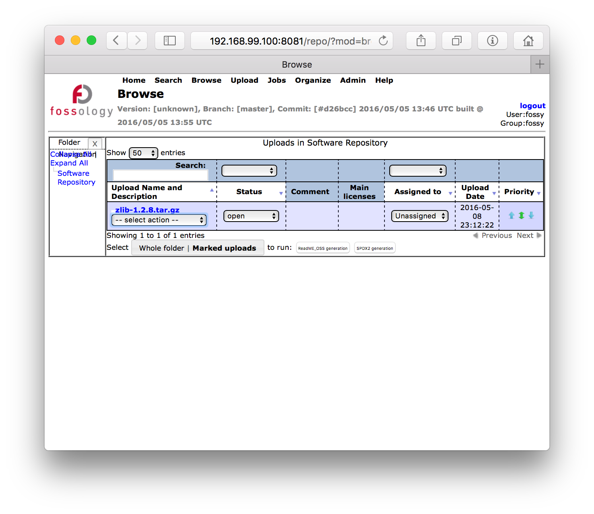Click the Browse tab title
Image resolution: width=594 pixels, height=514 pixels.
click(x=297, y=64)
